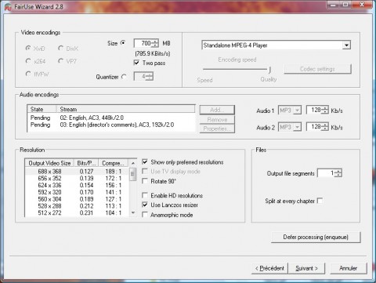Viewport: 376px width, 283px height.
Task: Select audio stream 03 English director's comments
Action: click(111, 125)
